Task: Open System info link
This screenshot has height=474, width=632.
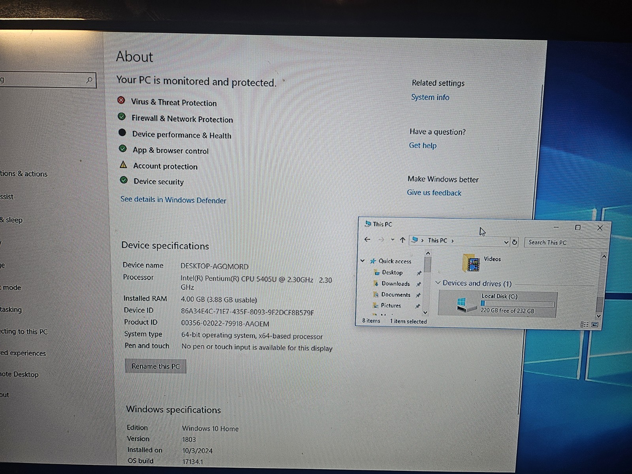Action: [430, 97]
